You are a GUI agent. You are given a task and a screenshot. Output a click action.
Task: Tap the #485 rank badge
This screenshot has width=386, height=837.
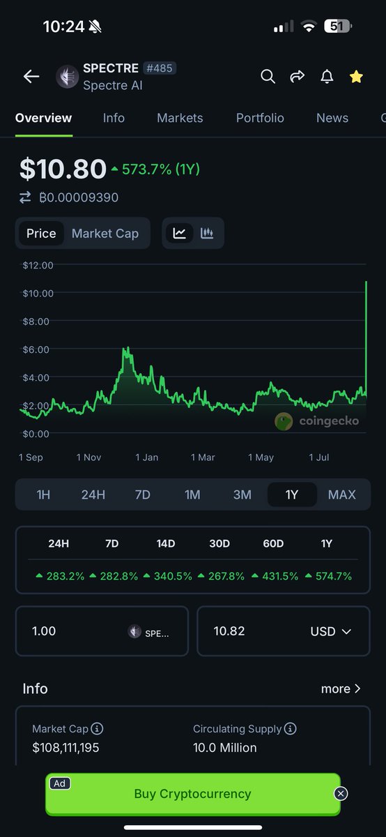pyautogui.click(x=159, y=68)
